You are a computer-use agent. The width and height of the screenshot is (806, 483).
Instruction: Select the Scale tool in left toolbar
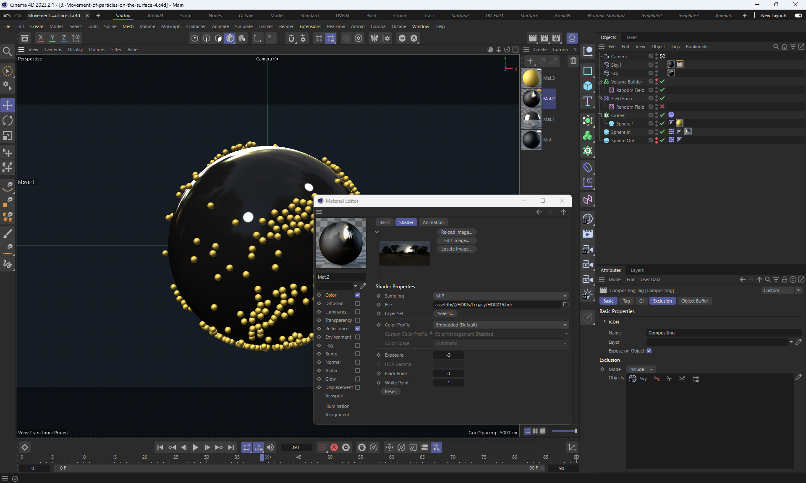(8, 136)
